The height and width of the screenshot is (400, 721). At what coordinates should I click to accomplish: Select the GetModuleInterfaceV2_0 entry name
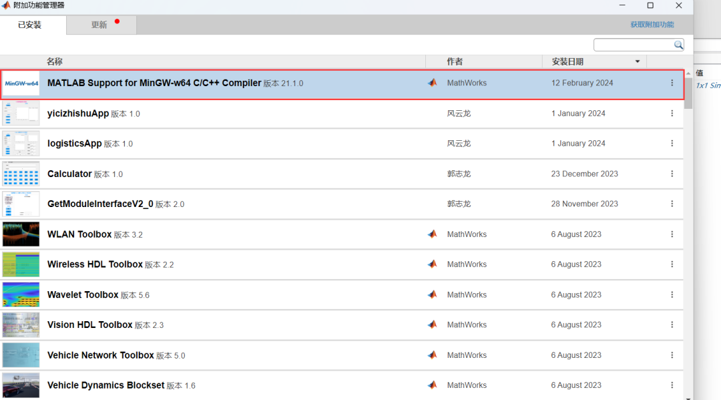coord(100,204)
